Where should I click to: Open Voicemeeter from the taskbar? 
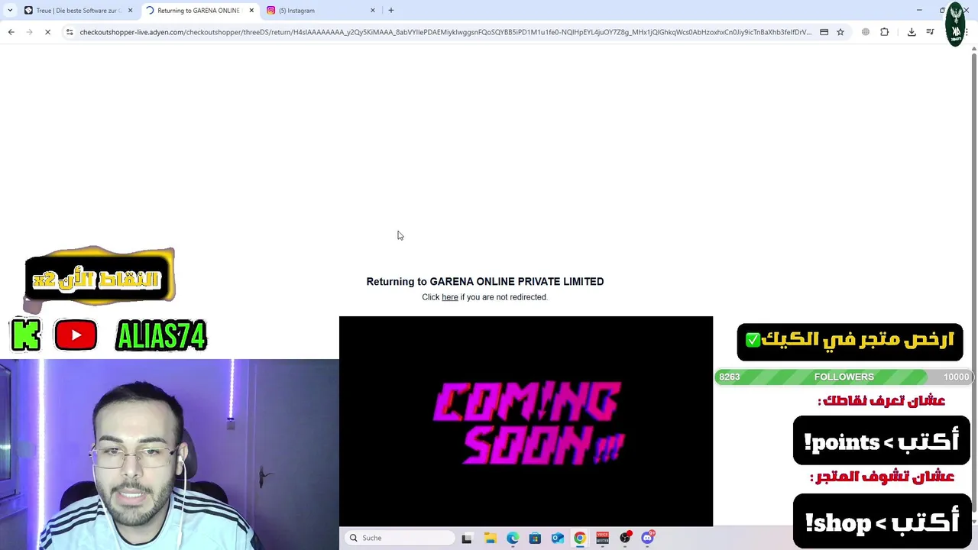tap(602, 538)
